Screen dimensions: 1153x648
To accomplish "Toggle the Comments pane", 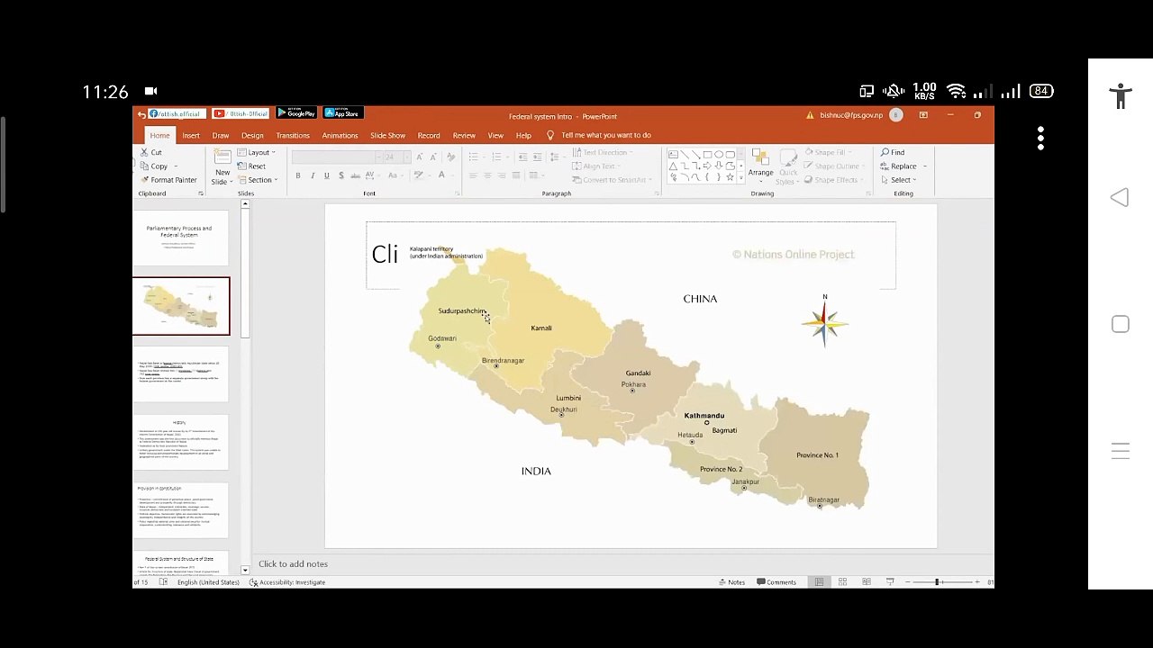I will [x=776, y=582].
